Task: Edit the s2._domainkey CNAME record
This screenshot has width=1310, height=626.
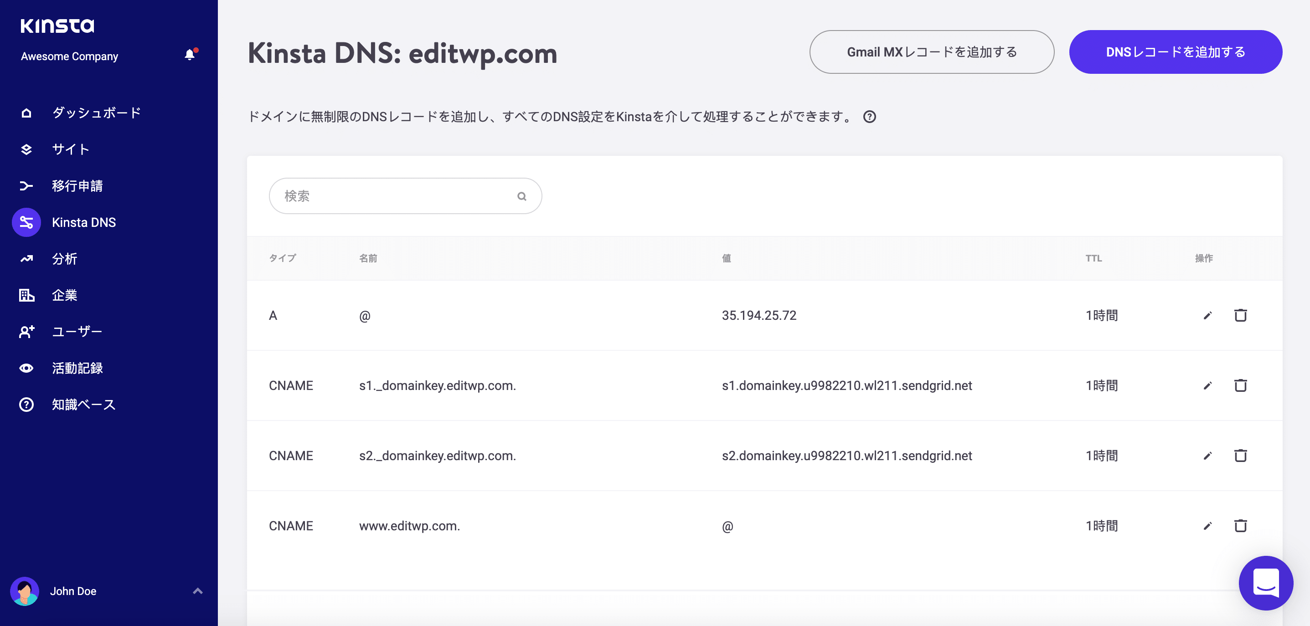Action: (1208, 456)
